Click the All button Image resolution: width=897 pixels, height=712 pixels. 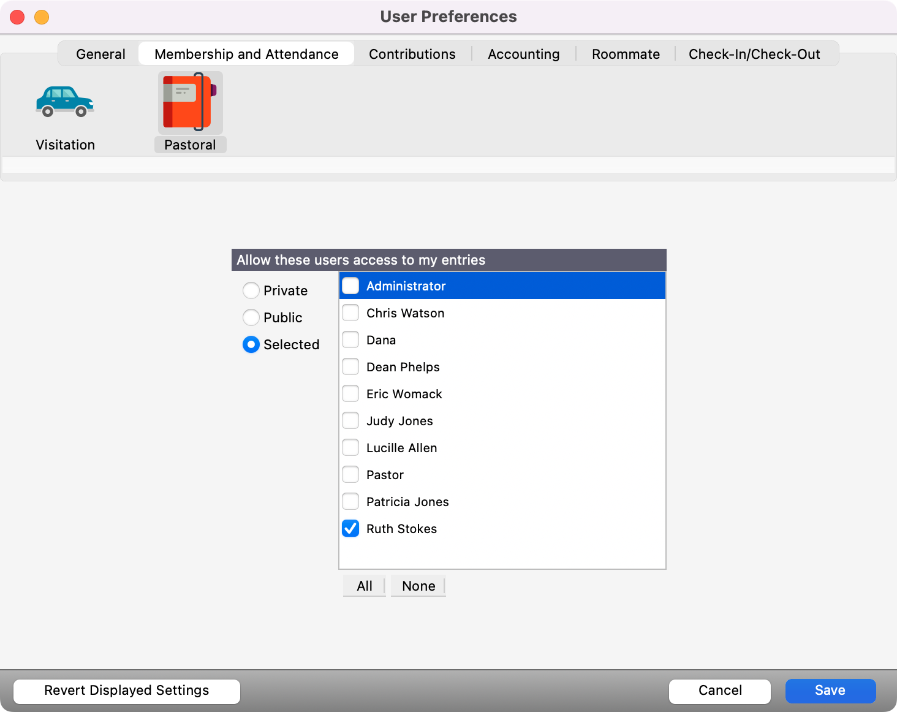click(x=363, y=586)
